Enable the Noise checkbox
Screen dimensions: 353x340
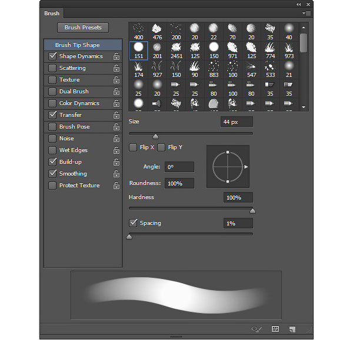click(x=52, y=139)
